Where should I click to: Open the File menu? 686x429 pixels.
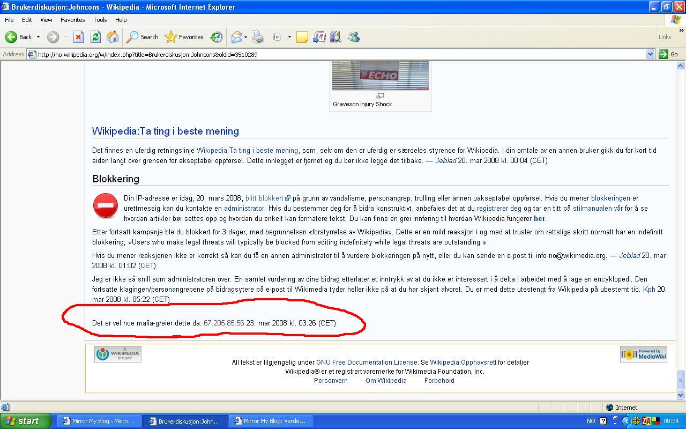pos(9,20)
